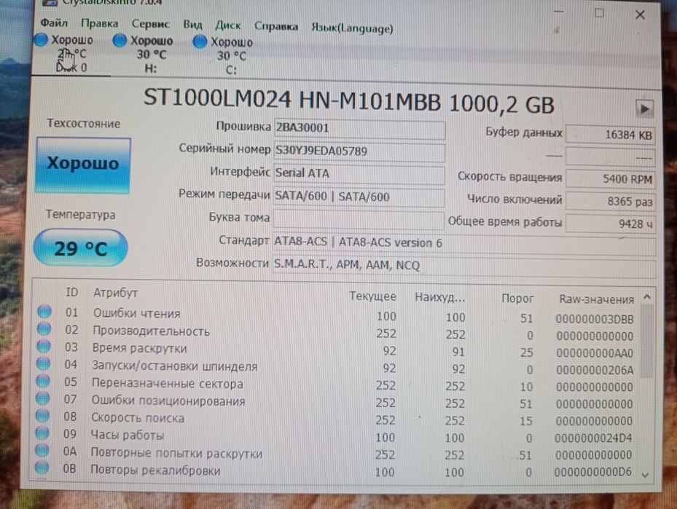677x509 pixels.
Task: Select the Повторные попытки раскрутки row
Action: pos(334,454)
